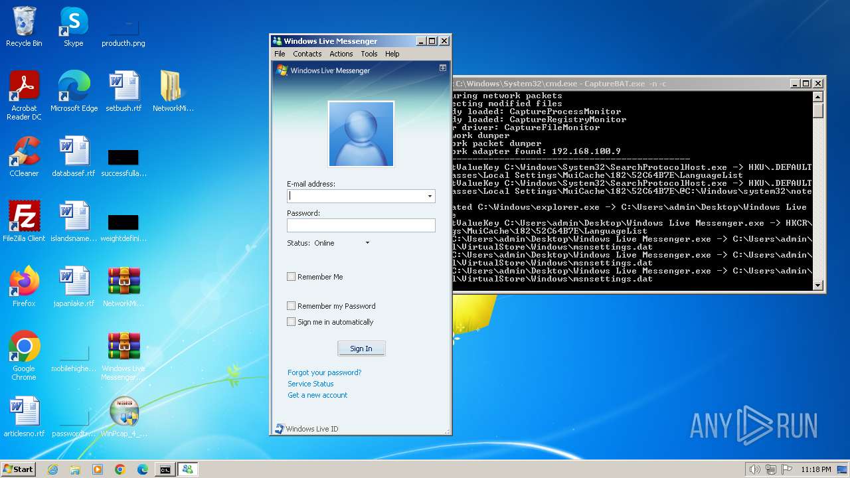Viewport: 850px width, 478px height.
Task: Toggle Sign me in automatically checkbox
Action: [291, 322]
